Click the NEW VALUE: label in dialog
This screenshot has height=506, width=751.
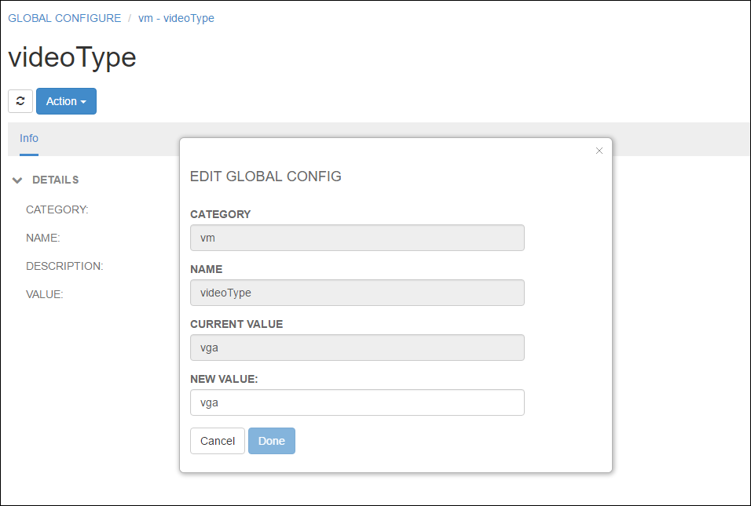click(x=224, y=379)
